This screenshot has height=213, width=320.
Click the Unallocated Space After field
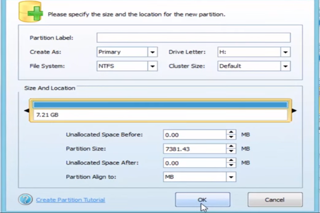(195, 163)
